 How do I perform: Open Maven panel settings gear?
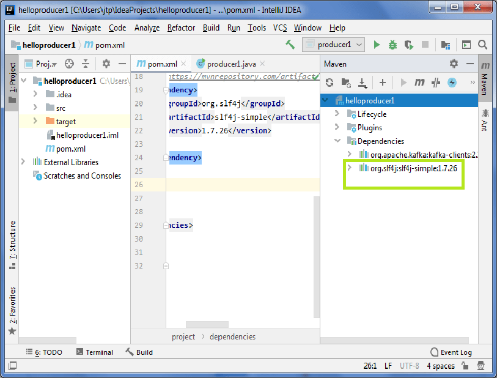pyautogui.click(x=454, y=64)
